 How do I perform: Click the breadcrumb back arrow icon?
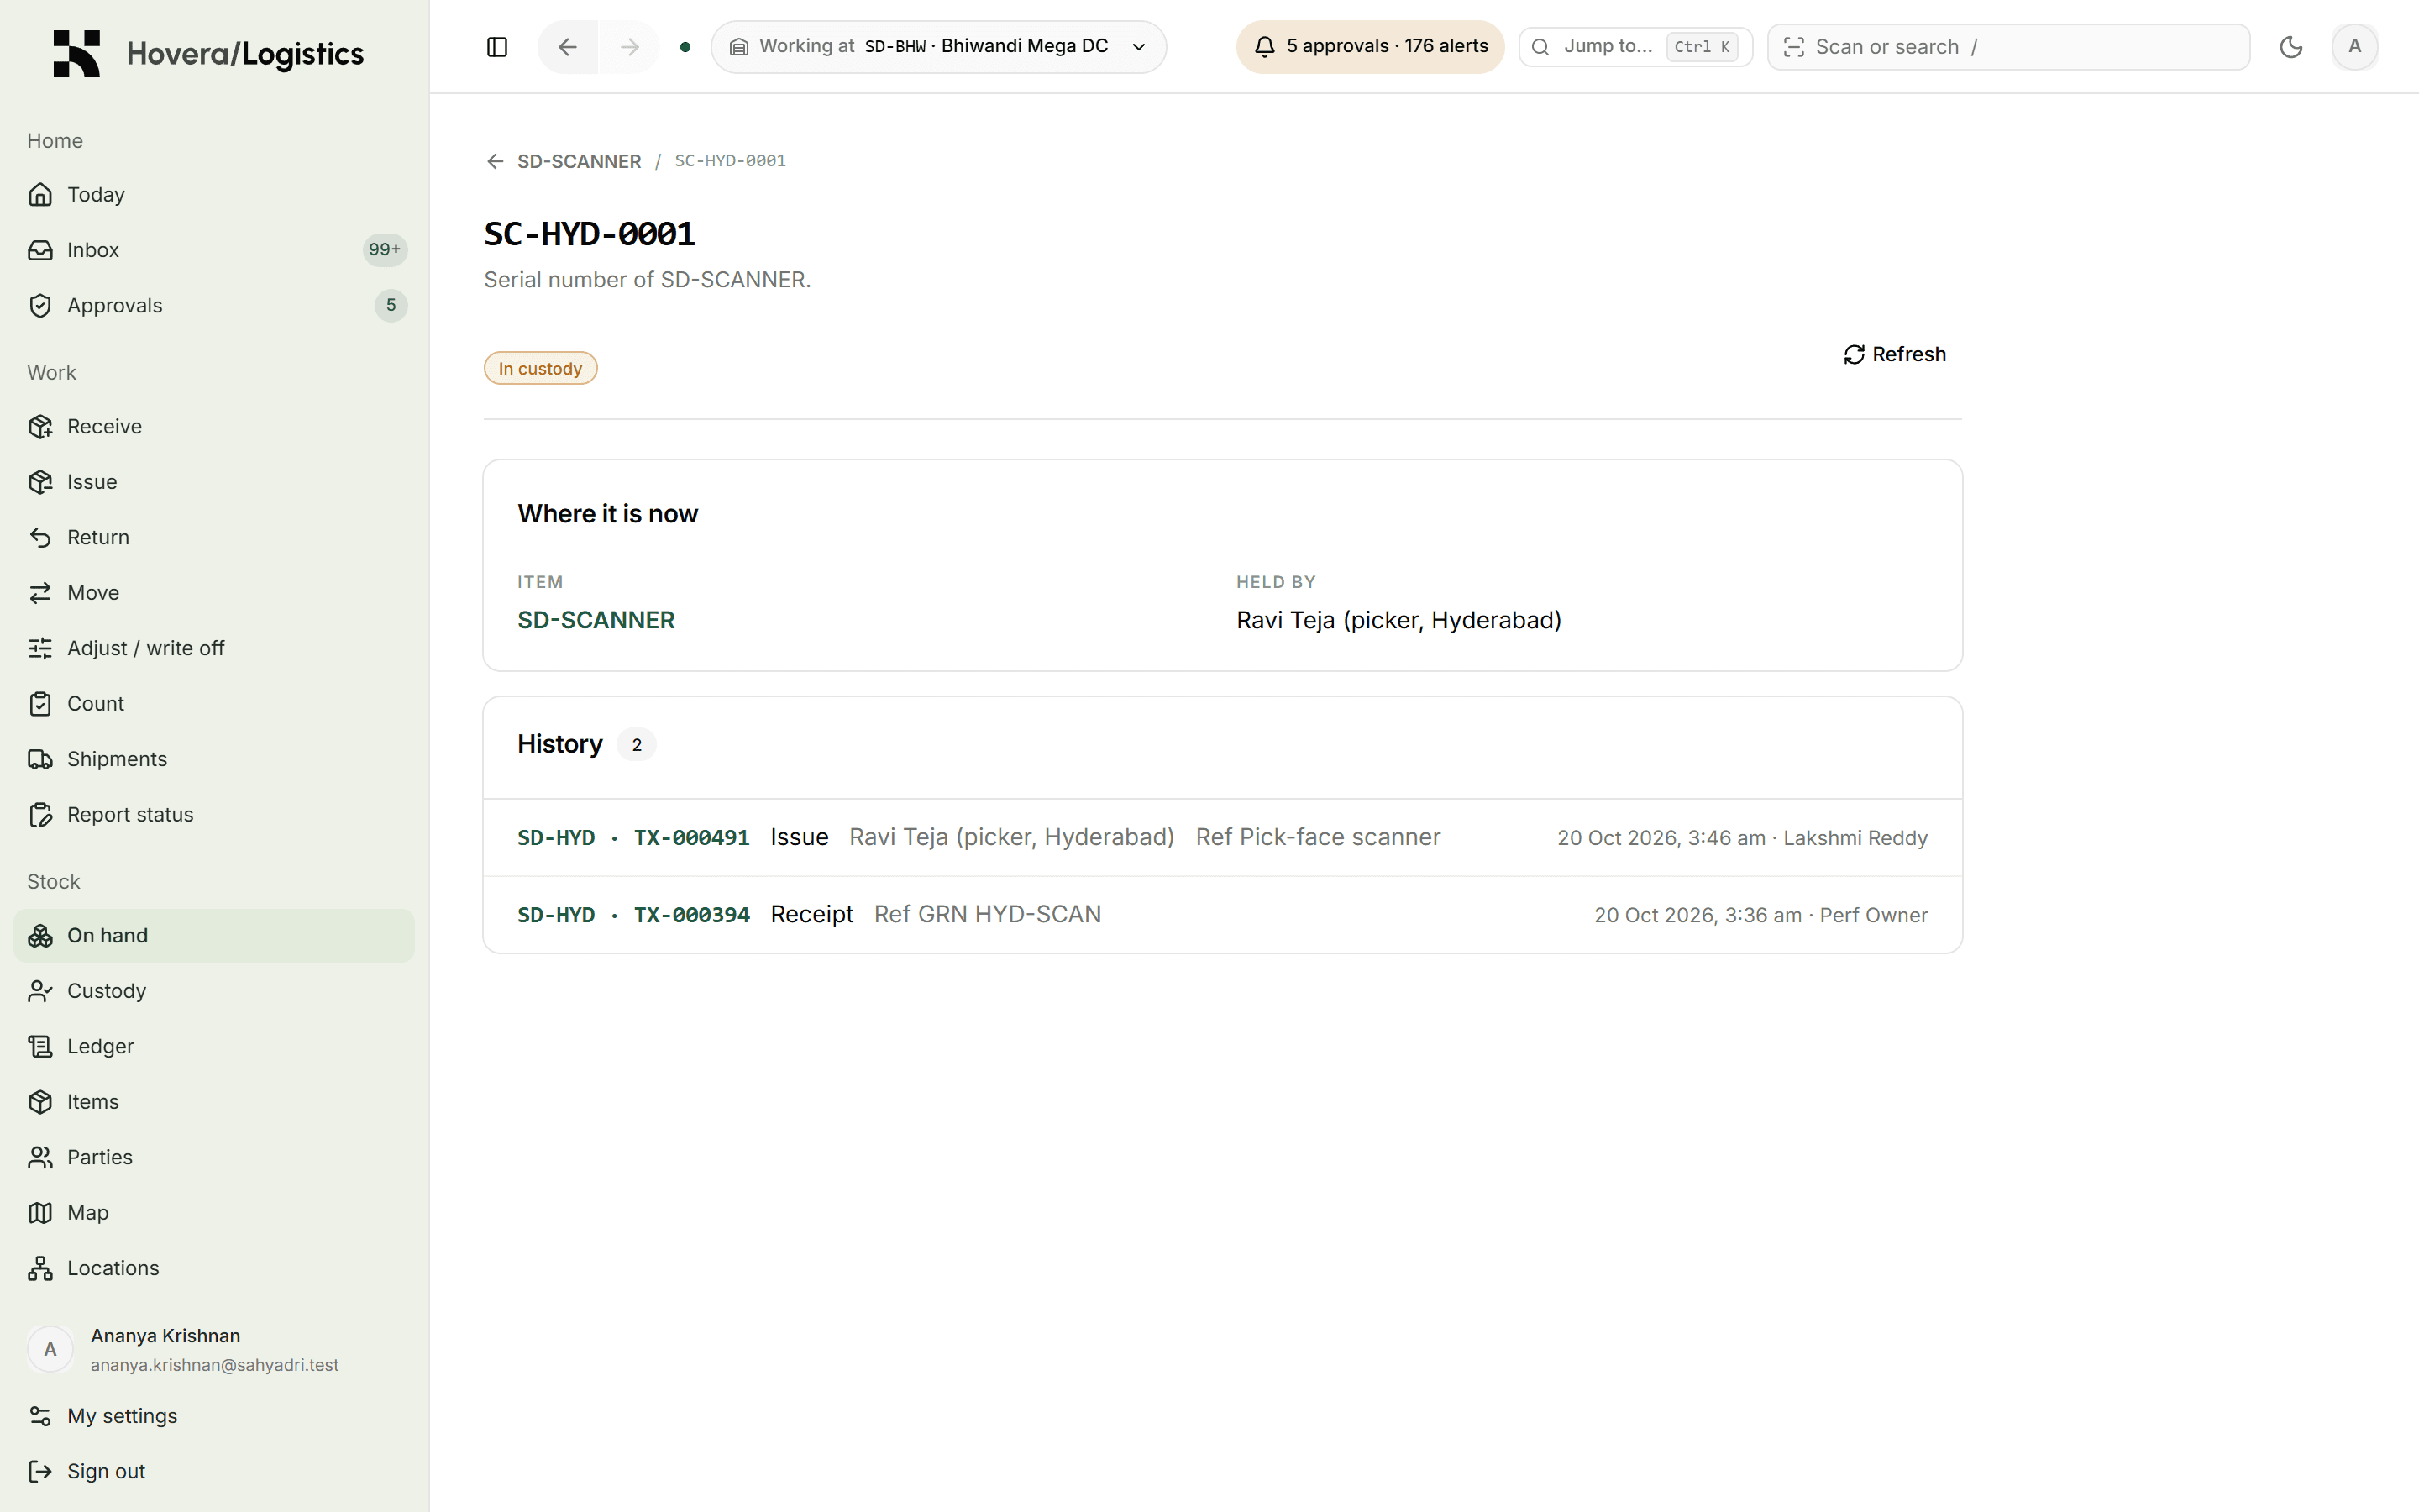[495, 161]
